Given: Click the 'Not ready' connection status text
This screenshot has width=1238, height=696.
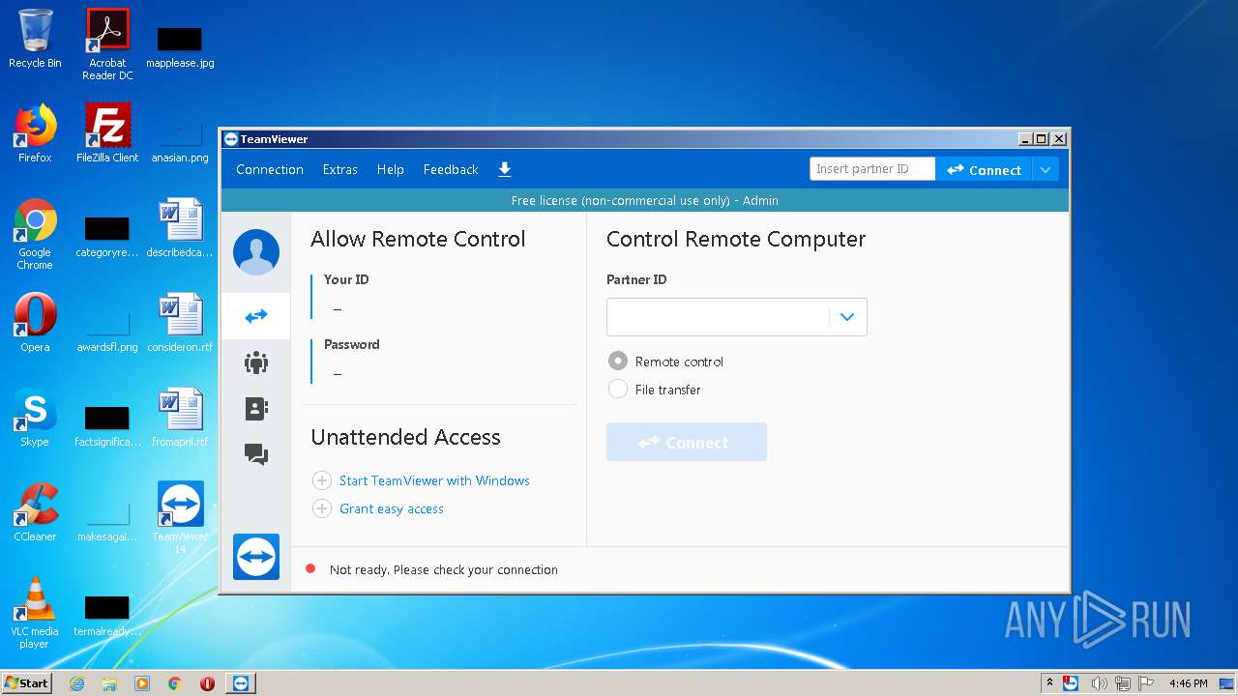Looking at the screenshot, I should click(444, 569).
